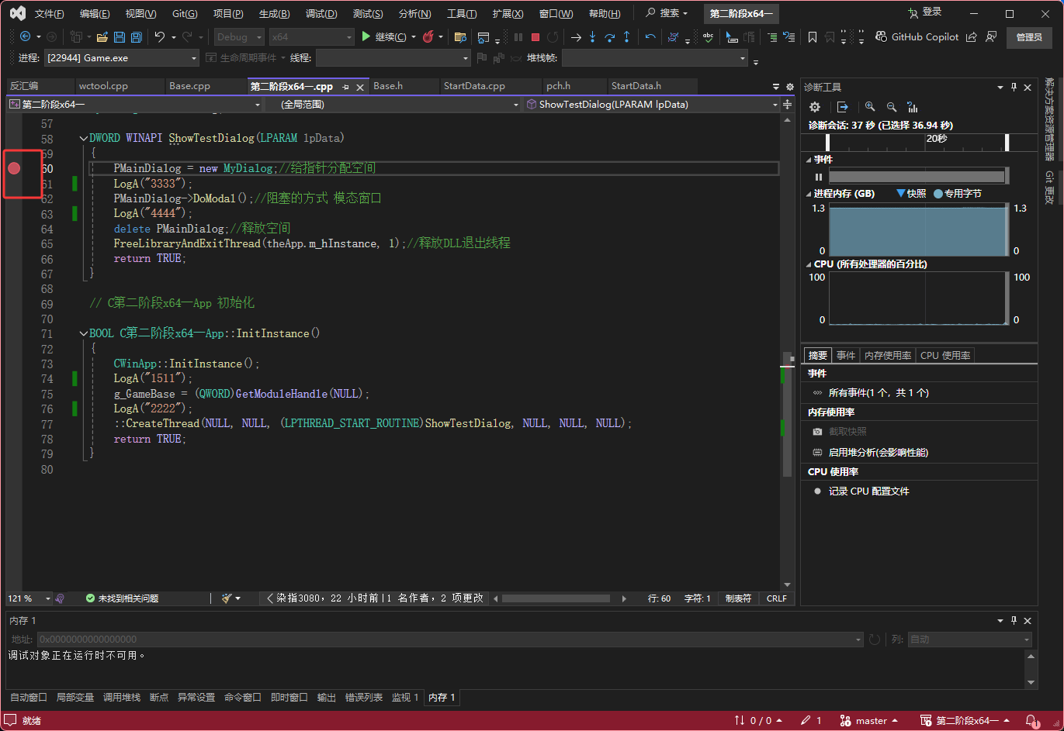Image resolution: width=1064 pixels, height=731 pixels.
Task: Toggle 专用字节 legend in memory graph
Action: point(958,194)
